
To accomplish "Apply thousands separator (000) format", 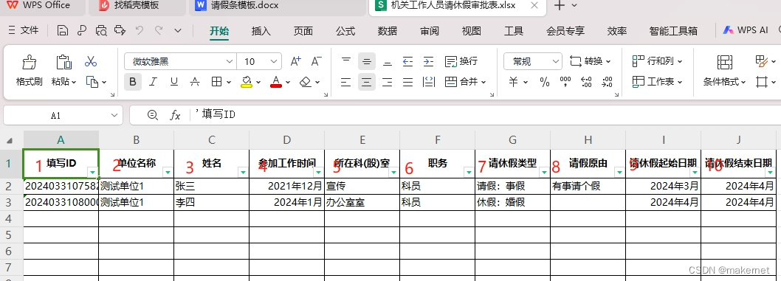I will tap(565, 82).
